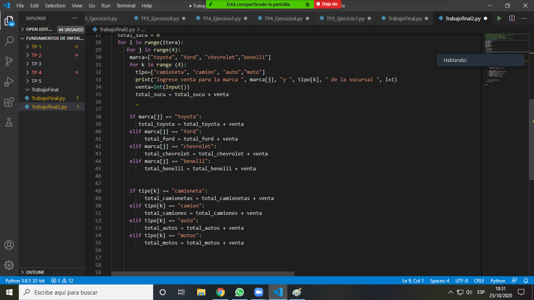Open notifications bell in status bar

[x=526, y=280]
